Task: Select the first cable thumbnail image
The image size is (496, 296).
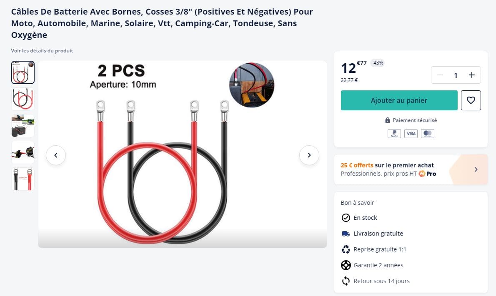Action: coord(23,72)
